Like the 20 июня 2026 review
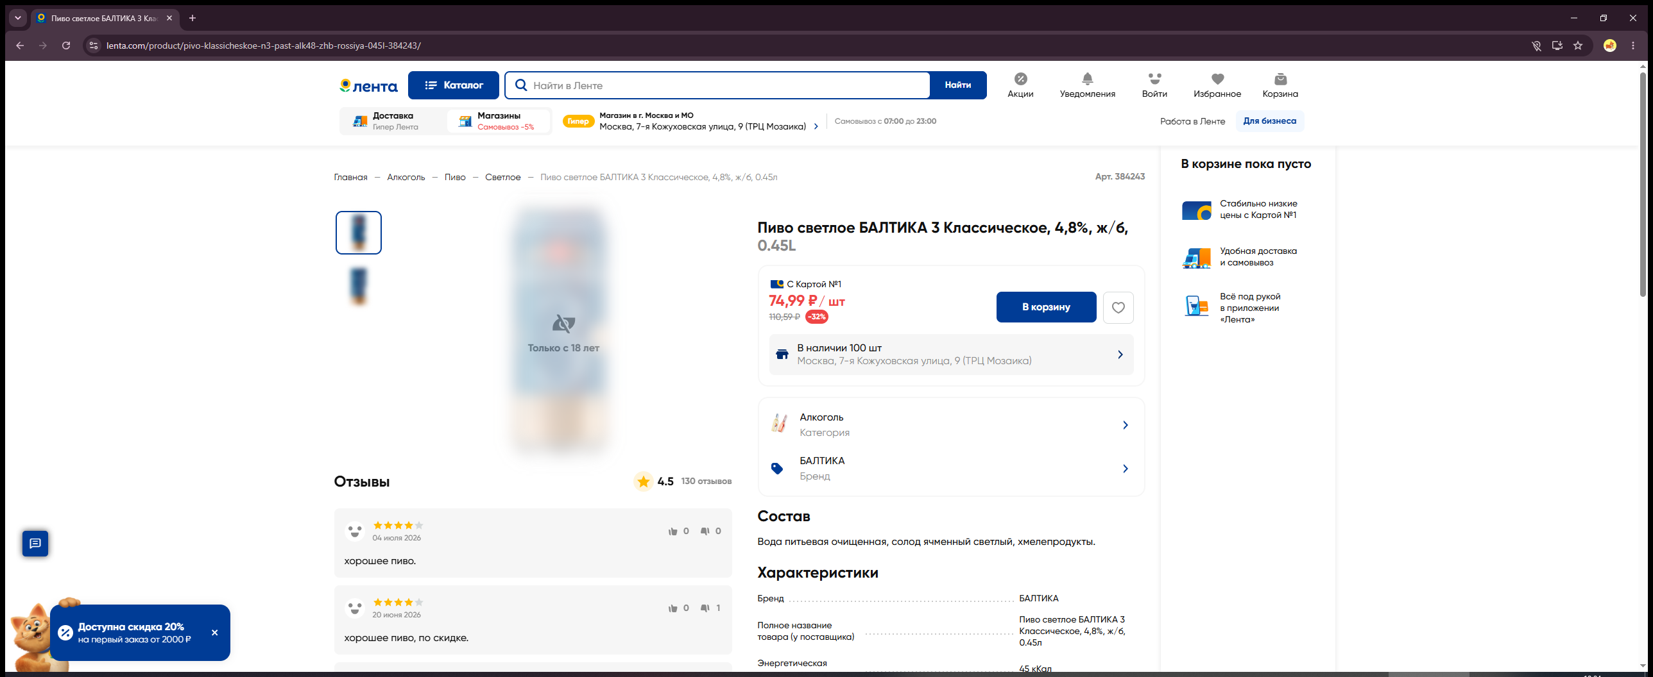This screenshot has height=677, width=1653. click(x=673, y=608)
